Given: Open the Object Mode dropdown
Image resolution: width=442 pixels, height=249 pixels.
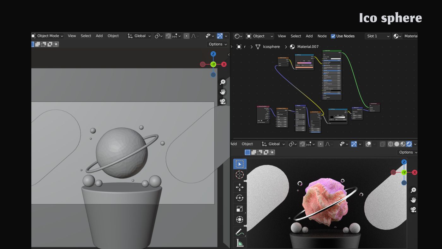Looking at the screenshot, I should pyautogui.click(x=47, y=36).
